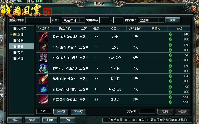Viewport: 199px width, 124px height.
Task: Click the 潇湘灵 armor icon sold by 冰剑寒心
Action: 44,58
